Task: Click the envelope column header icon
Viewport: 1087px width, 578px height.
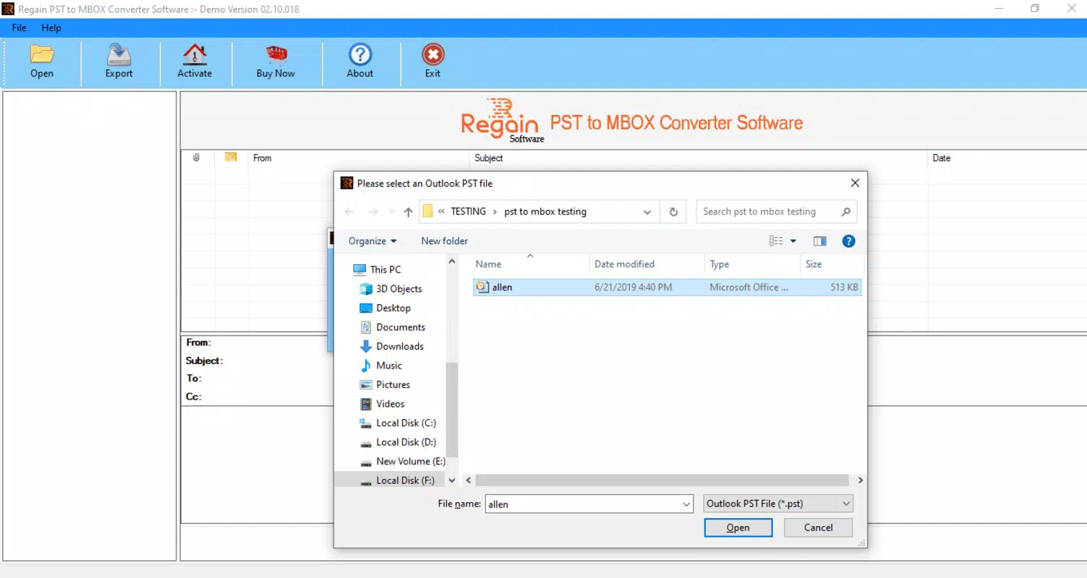Action: coord(231,158)
